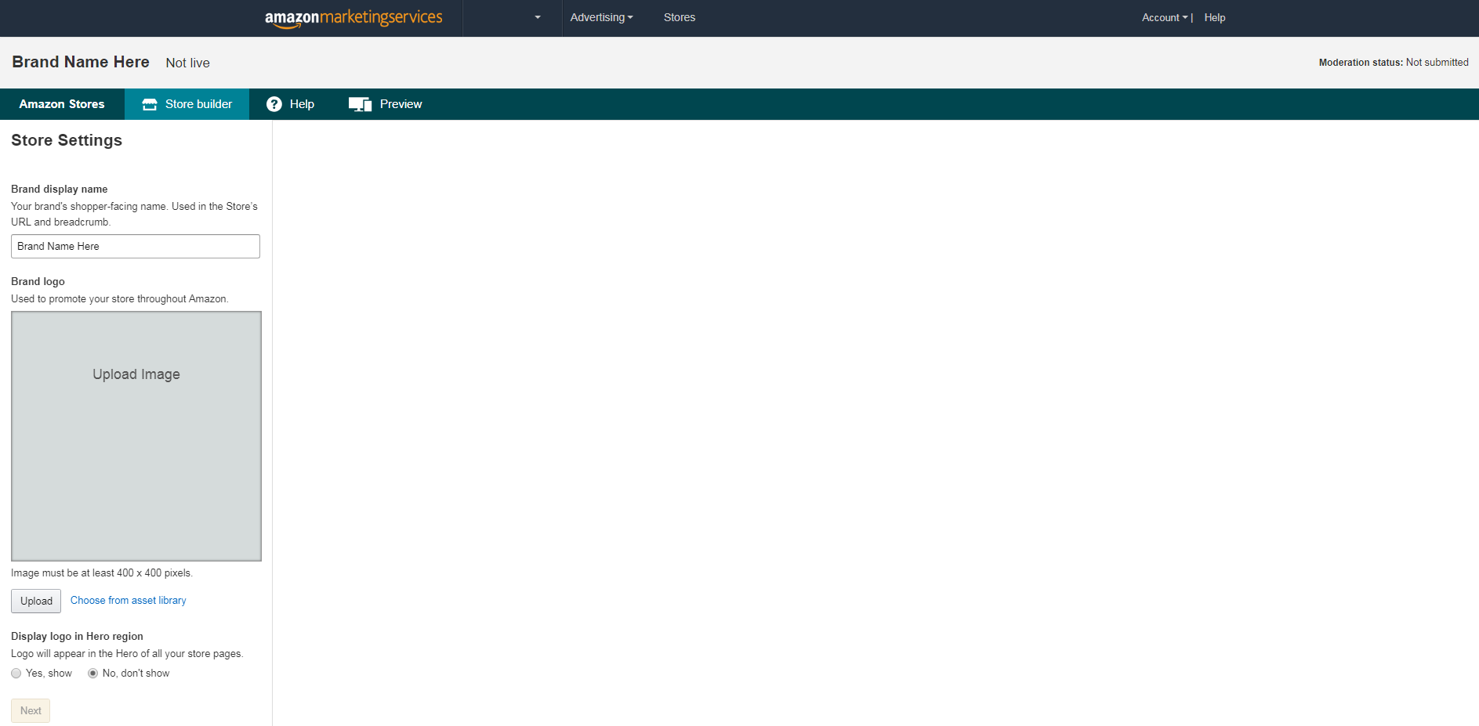Click the image size requirement note

tap(102, 573)
